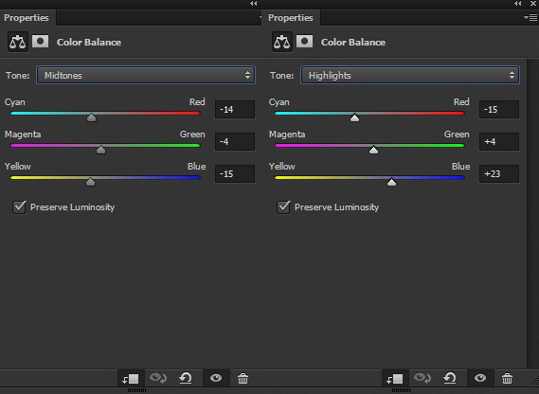
Task: Toggle Preserve Luminosity in the Midtones panel
Action: pyautogui.click(x=19, y=207)
